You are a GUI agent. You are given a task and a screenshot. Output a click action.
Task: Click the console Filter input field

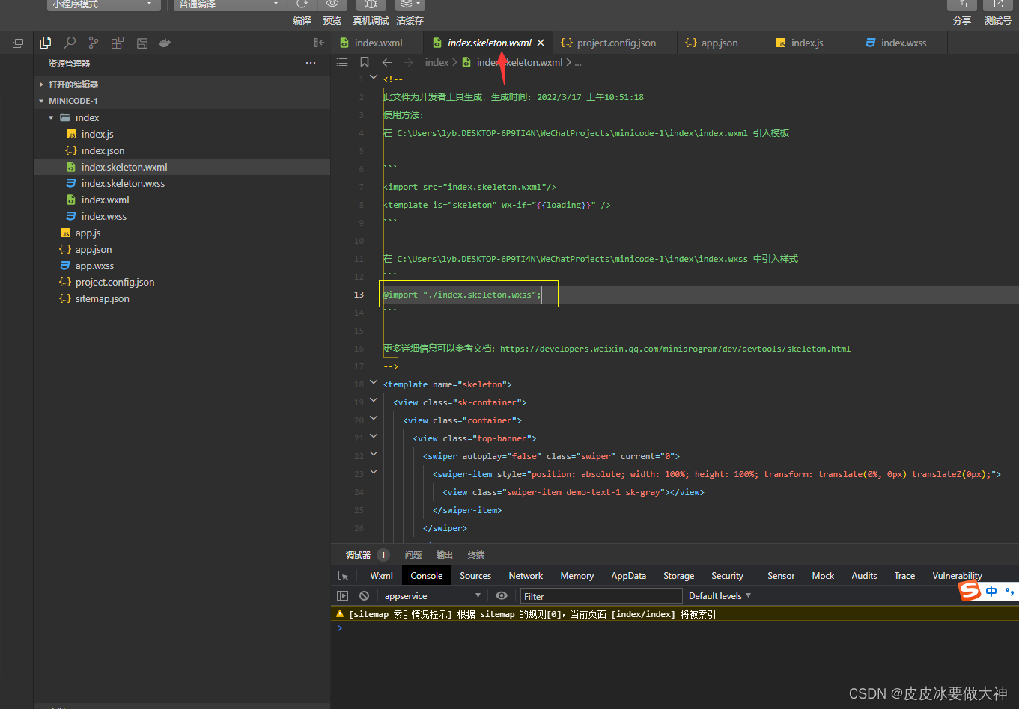tap(601, 596)
